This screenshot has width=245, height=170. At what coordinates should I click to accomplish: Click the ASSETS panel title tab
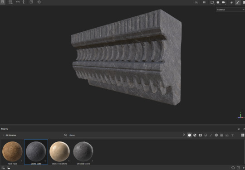[4, 129]
